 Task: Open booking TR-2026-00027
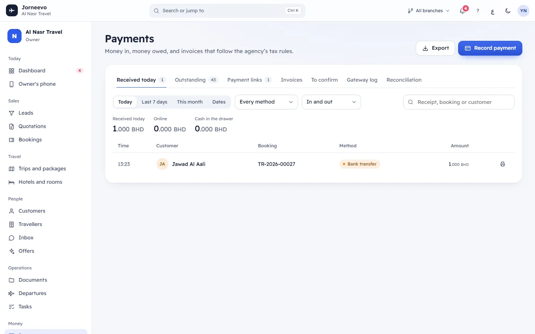tap(276, 164)
